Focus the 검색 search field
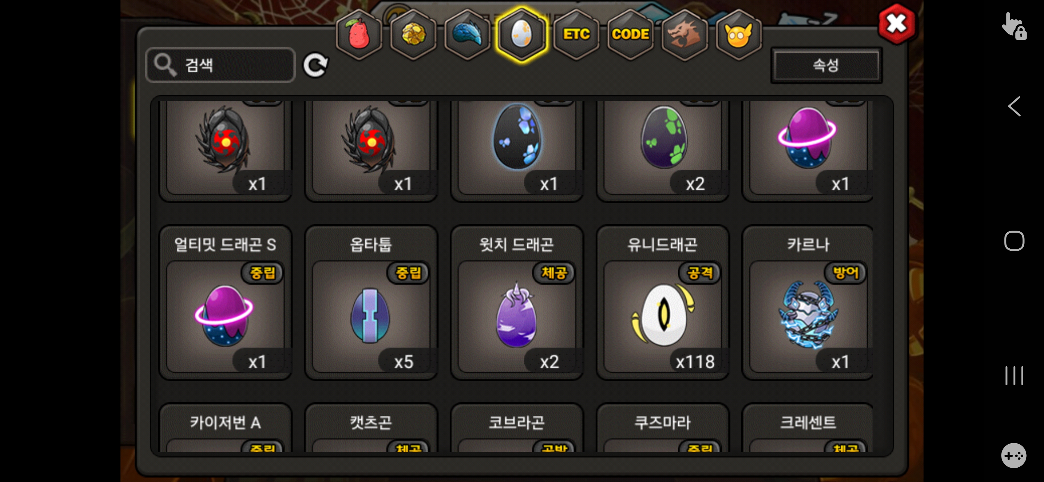Image resolution: width=1044 pixels, height=482 pixels. tap(221, 65)
